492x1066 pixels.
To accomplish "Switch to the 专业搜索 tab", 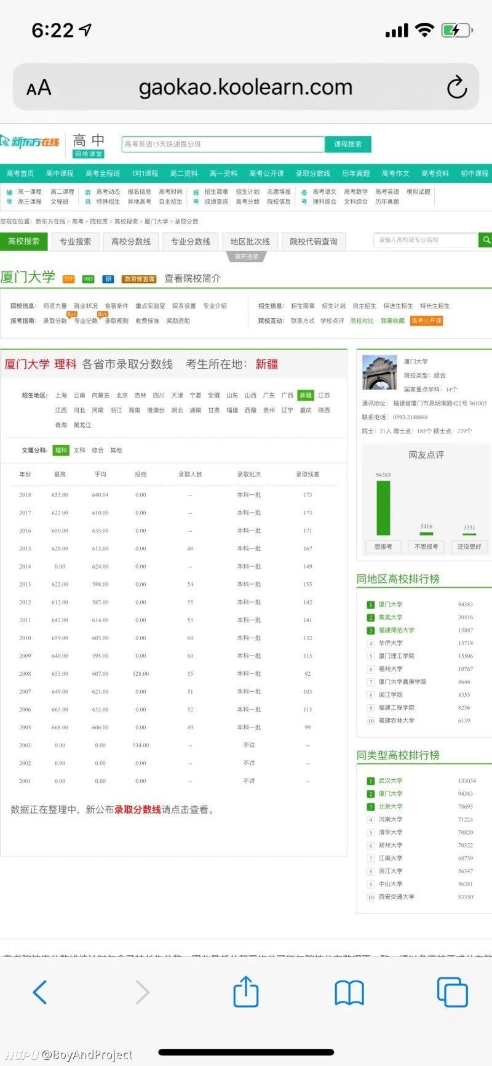I will (75, 241).
